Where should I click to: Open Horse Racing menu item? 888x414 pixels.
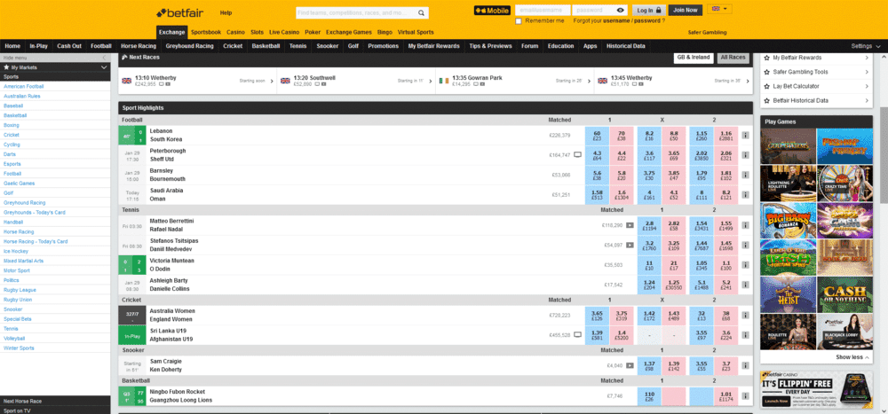click(139, 46)
